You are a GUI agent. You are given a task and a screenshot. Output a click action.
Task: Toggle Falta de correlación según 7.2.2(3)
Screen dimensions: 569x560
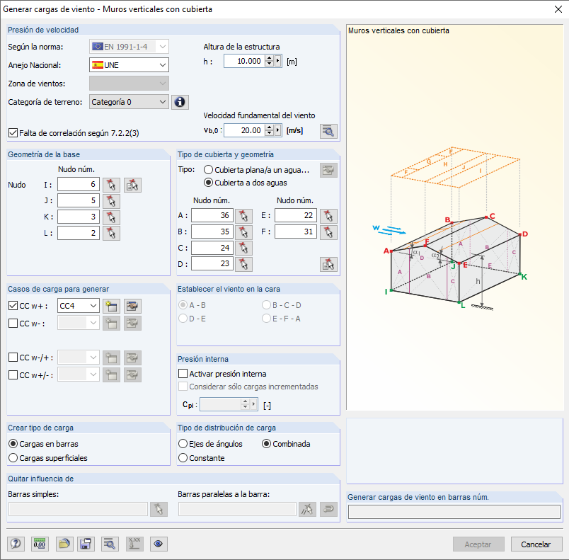[x=13, y=133]
